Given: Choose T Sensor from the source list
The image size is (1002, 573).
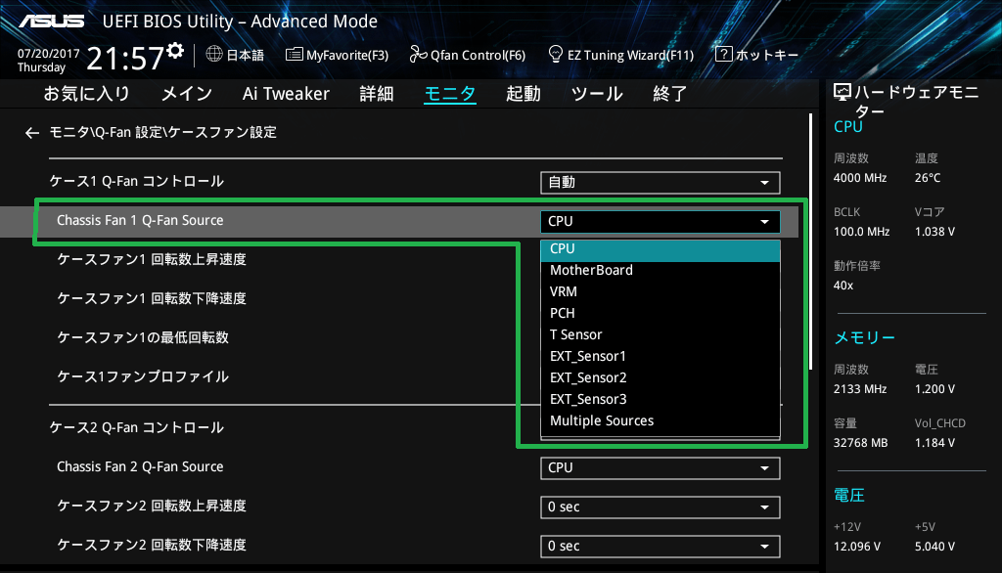Looking at the screenshot, I should [x=660, y=334].
